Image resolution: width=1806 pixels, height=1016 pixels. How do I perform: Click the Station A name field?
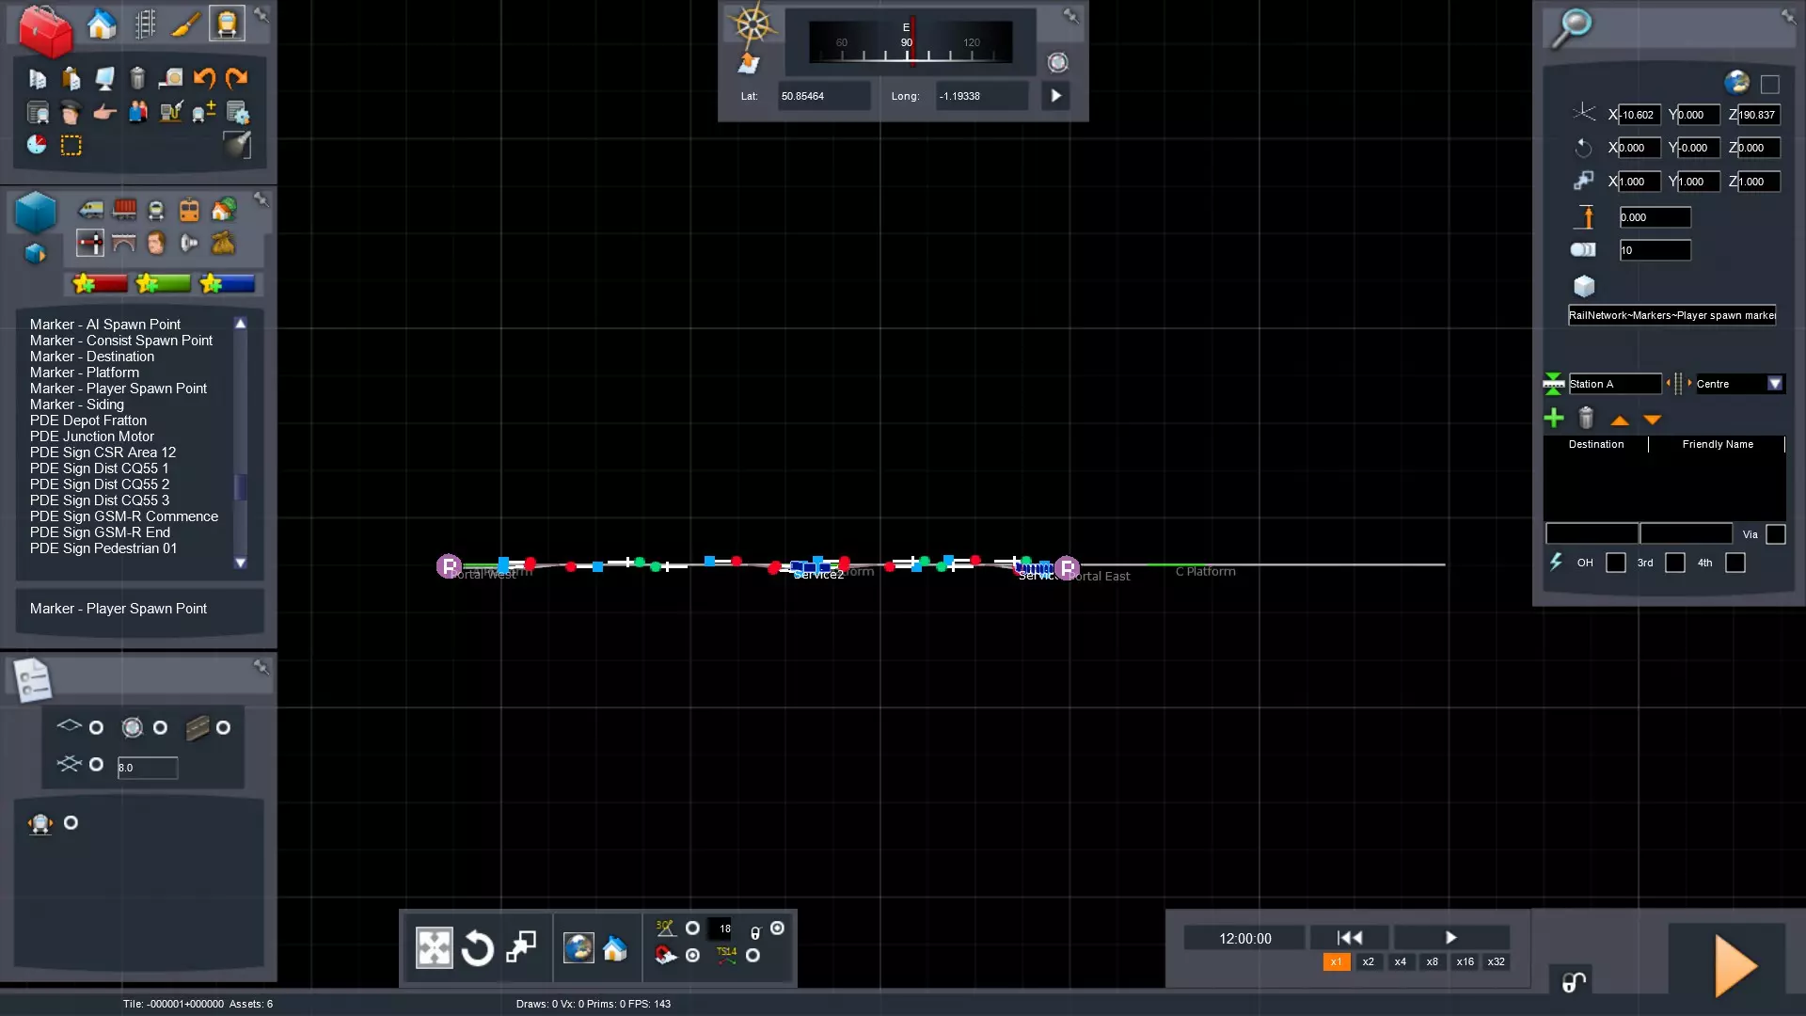point(1612,384)
